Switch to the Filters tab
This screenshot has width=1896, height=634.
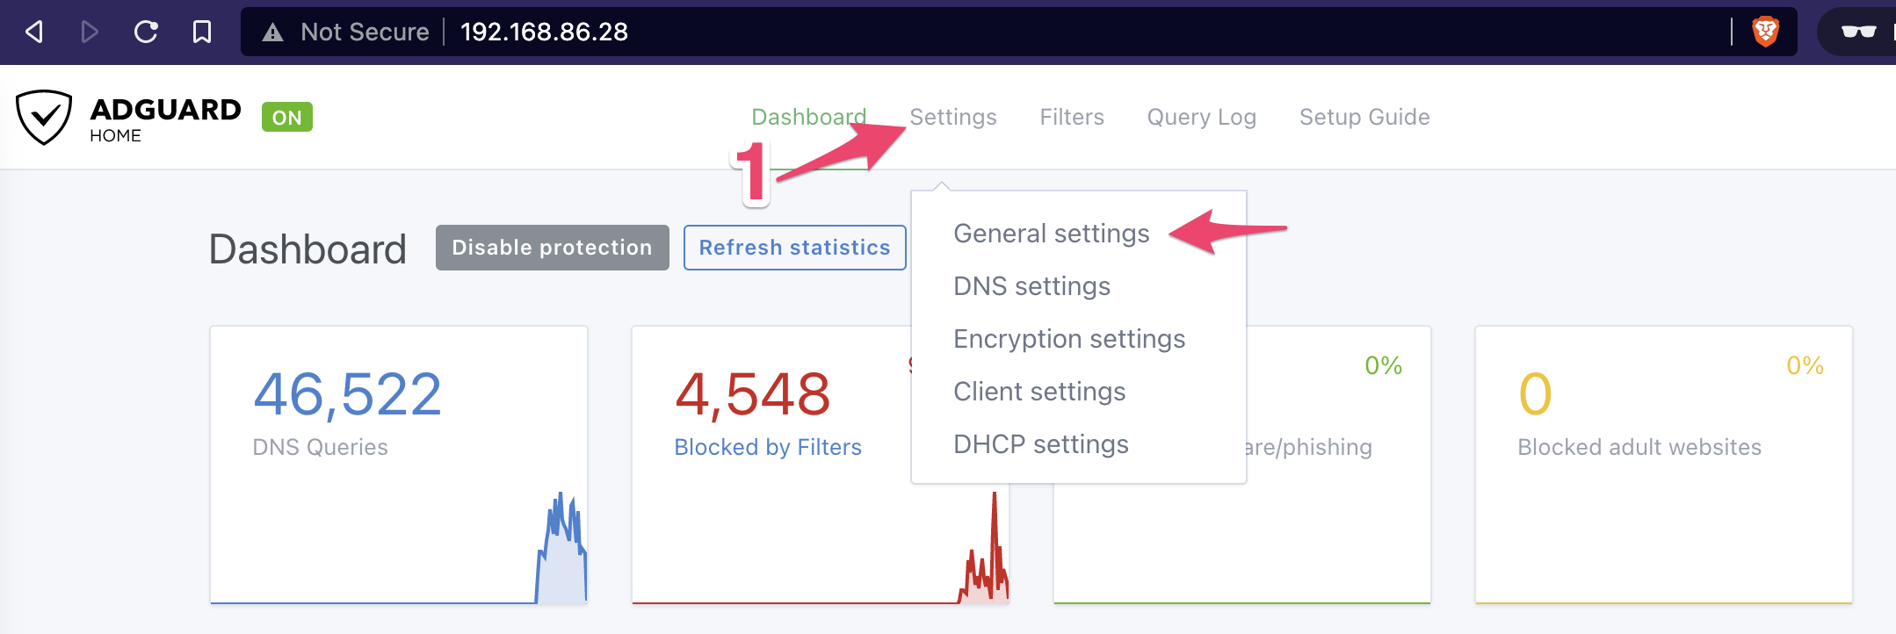1072,117
